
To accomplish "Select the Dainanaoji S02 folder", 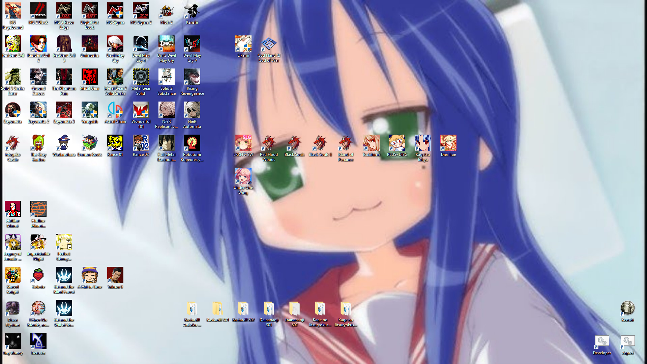I will [295, 308].
